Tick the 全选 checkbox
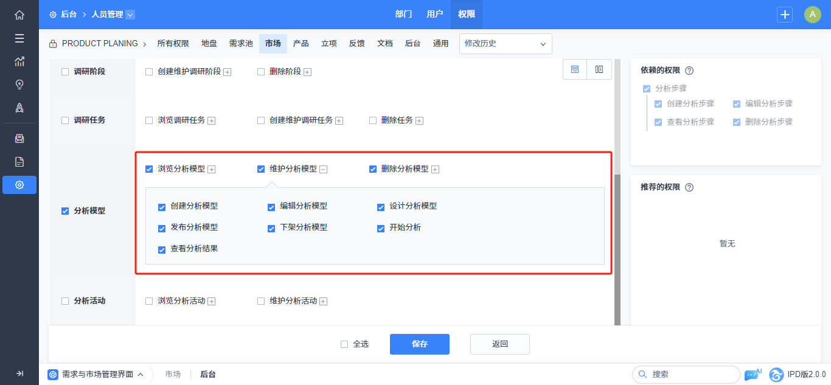Image resolution: width=831 pixels, height=385 pixels. coord(344,344)
